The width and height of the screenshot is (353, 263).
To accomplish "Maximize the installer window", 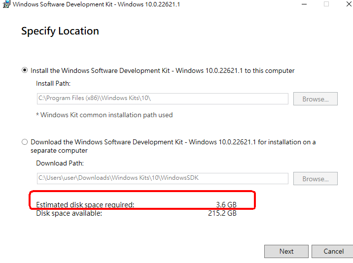I will (326, 4).
